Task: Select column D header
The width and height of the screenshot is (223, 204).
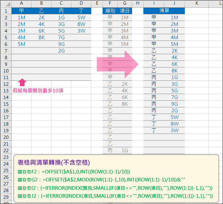Action: click(x=81, y=4)
